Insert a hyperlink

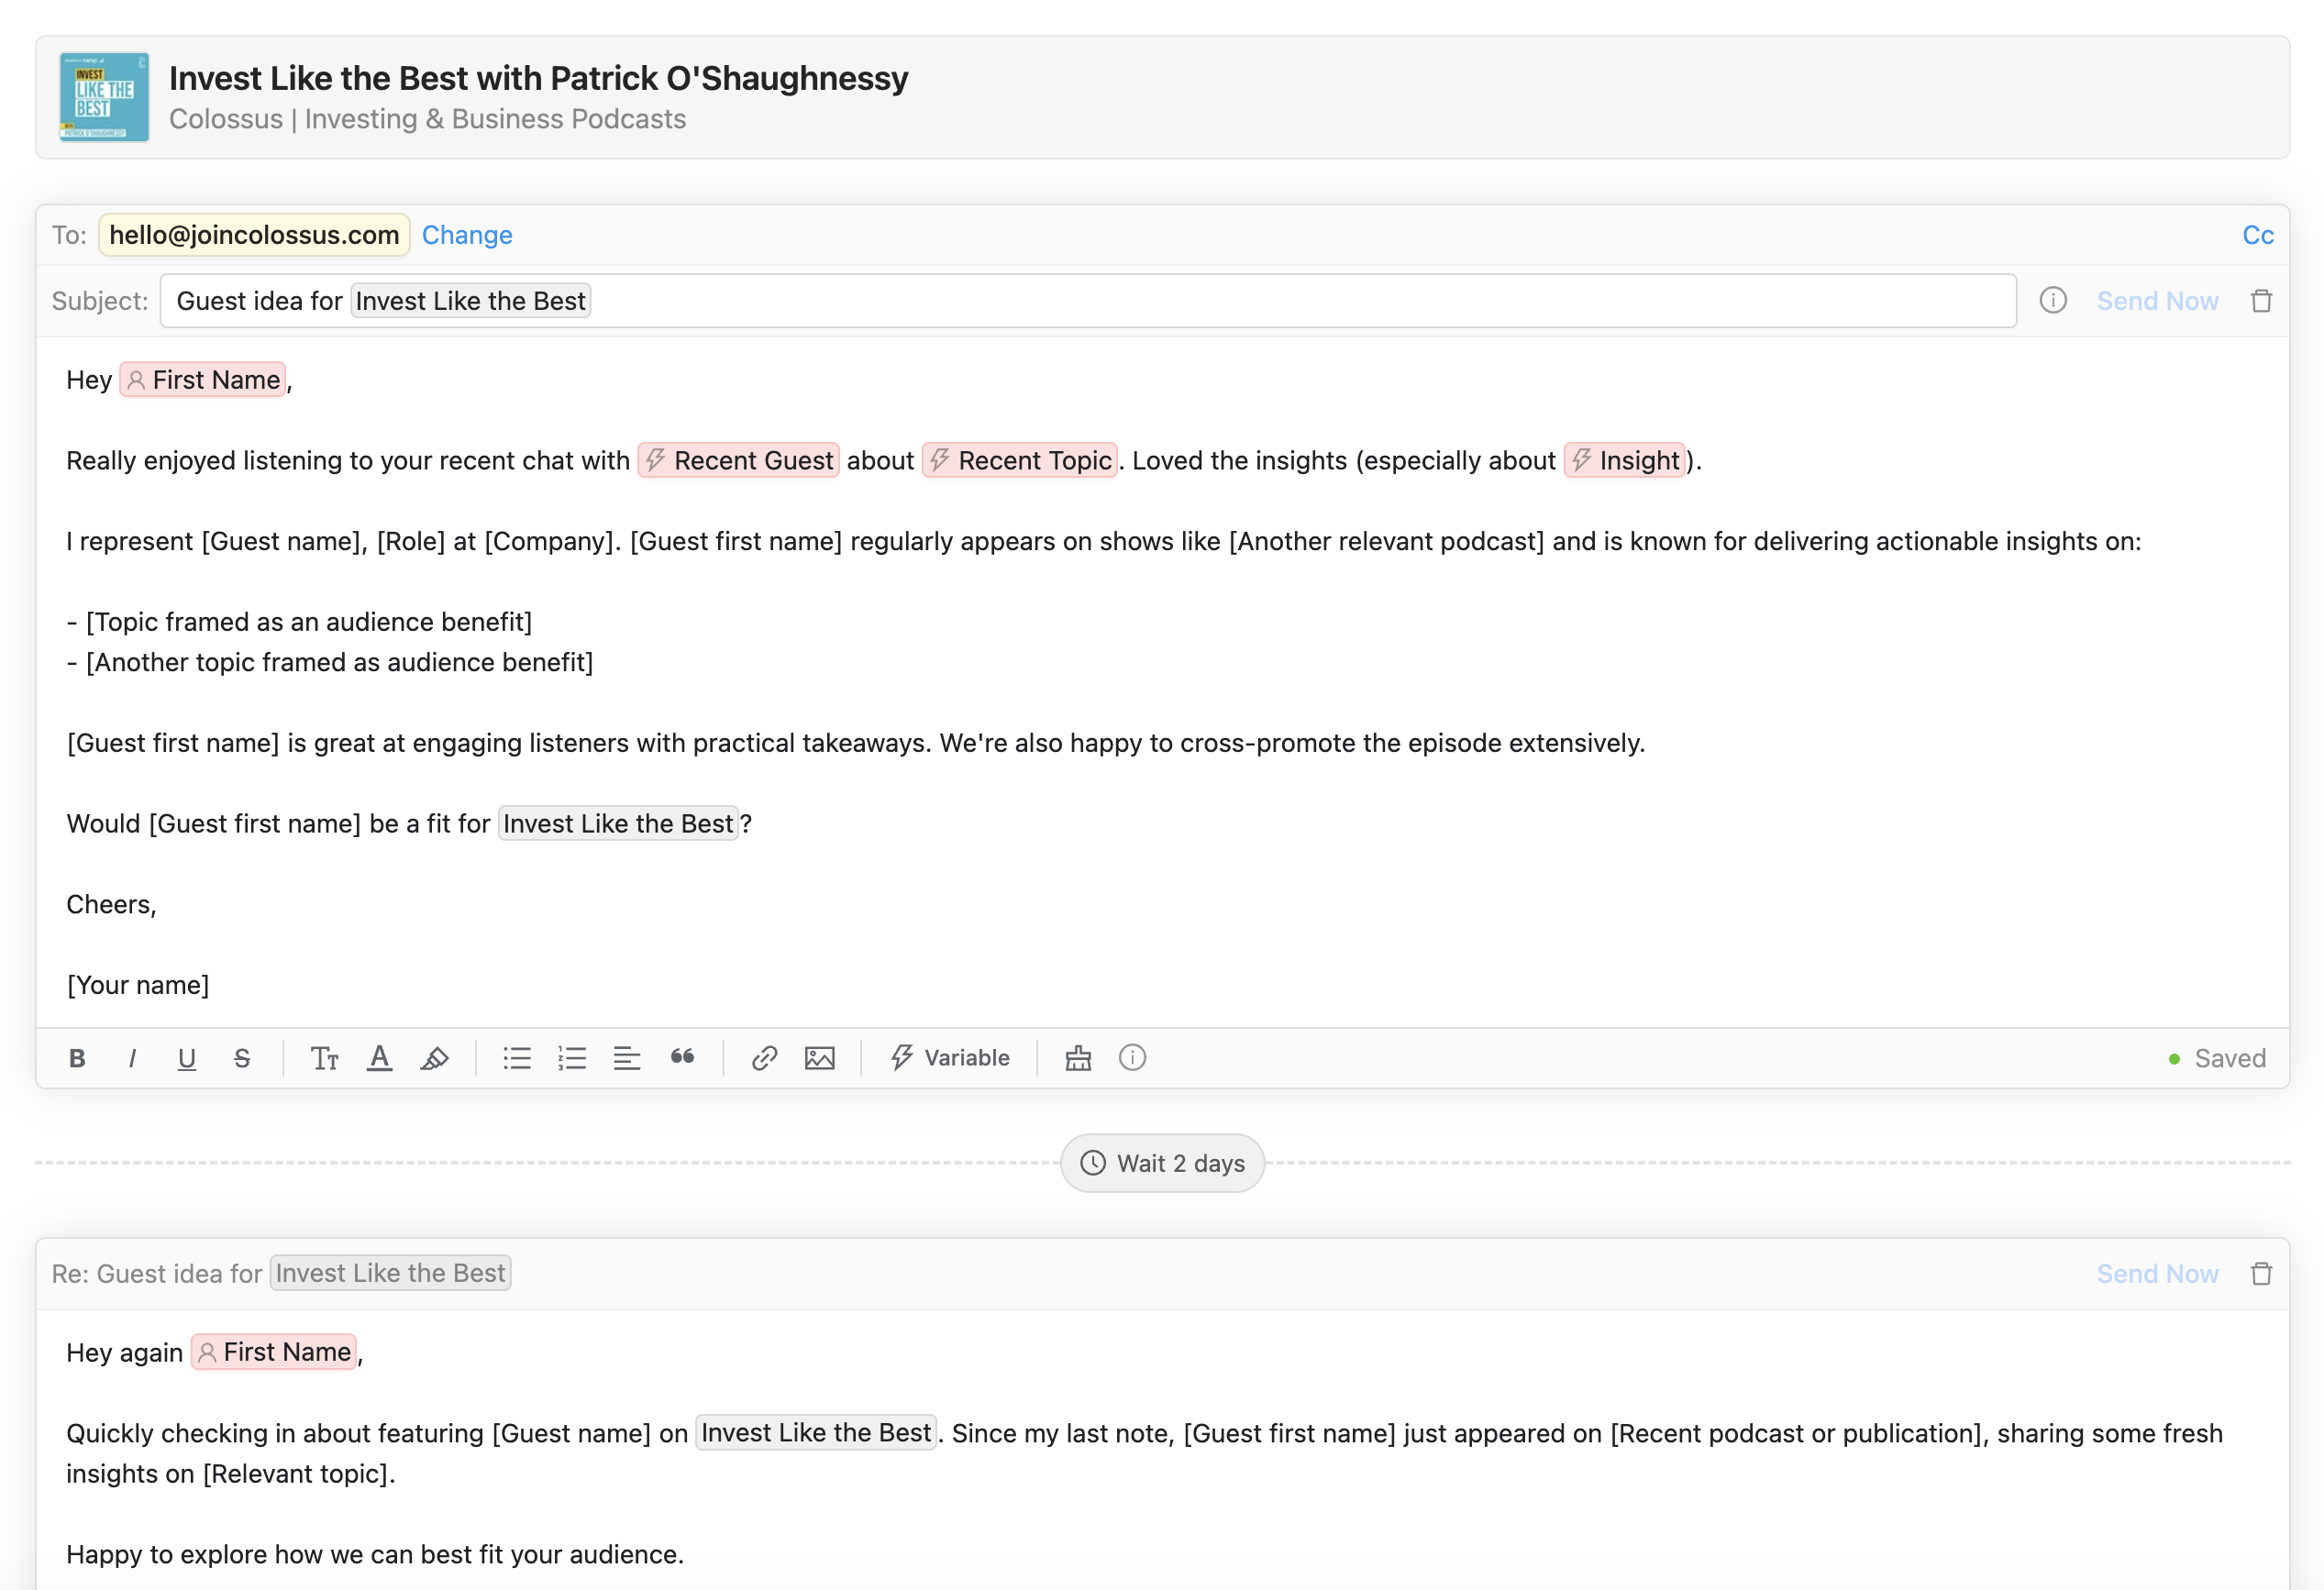pos(764,1058)
